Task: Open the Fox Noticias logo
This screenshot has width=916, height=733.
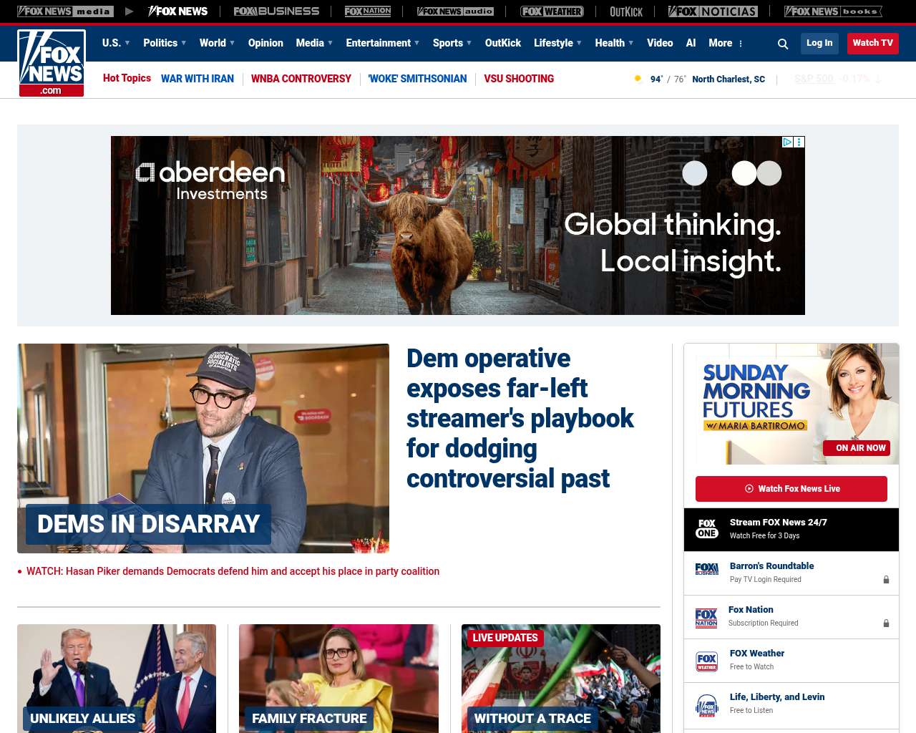Action: point(713,11)
